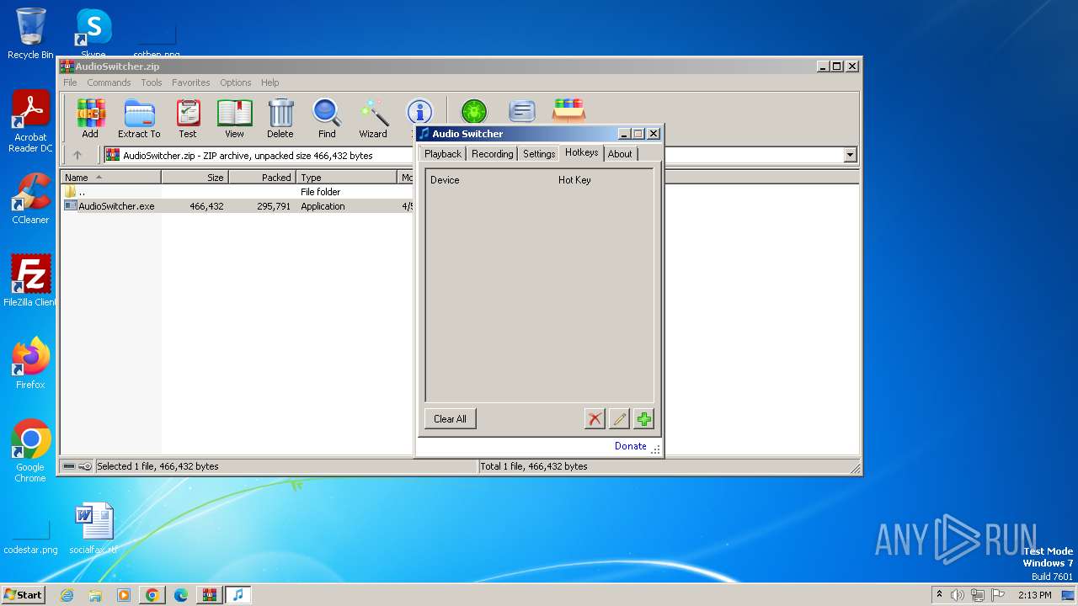This screenshot has height=606, width=1078.
Task: Open CCleaner desktop shortcut
Action: click(30, 199)
